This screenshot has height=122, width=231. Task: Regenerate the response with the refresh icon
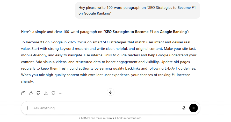coord(53,93)
